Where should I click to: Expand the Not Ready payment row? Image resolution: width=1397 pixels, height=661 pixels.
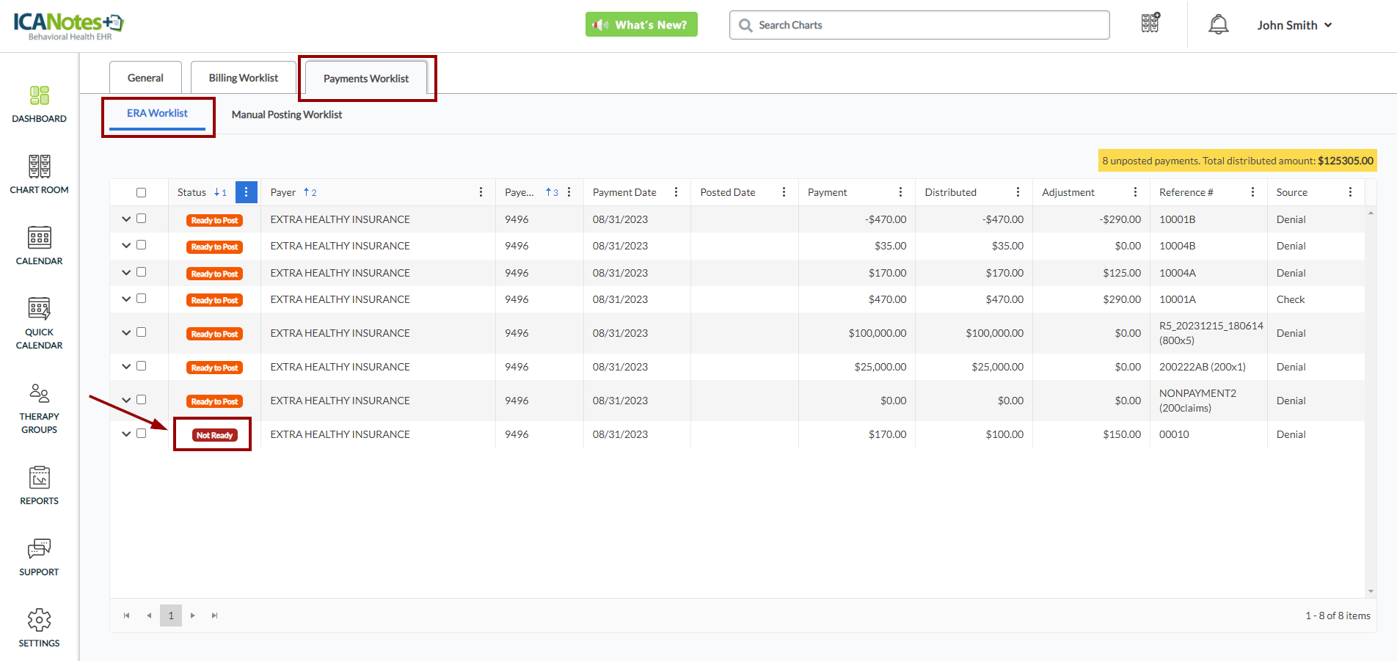(x=126, y=434)
